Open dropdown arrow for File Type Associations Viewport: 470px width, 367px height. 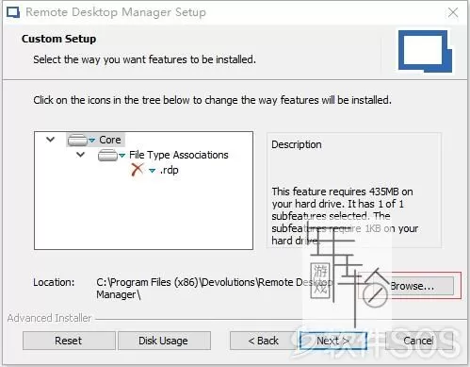pyautogui.click(x=122, y=155)
